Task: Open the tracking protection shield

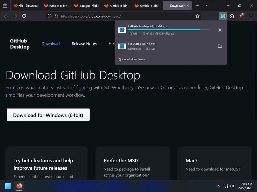Action: 49,16
